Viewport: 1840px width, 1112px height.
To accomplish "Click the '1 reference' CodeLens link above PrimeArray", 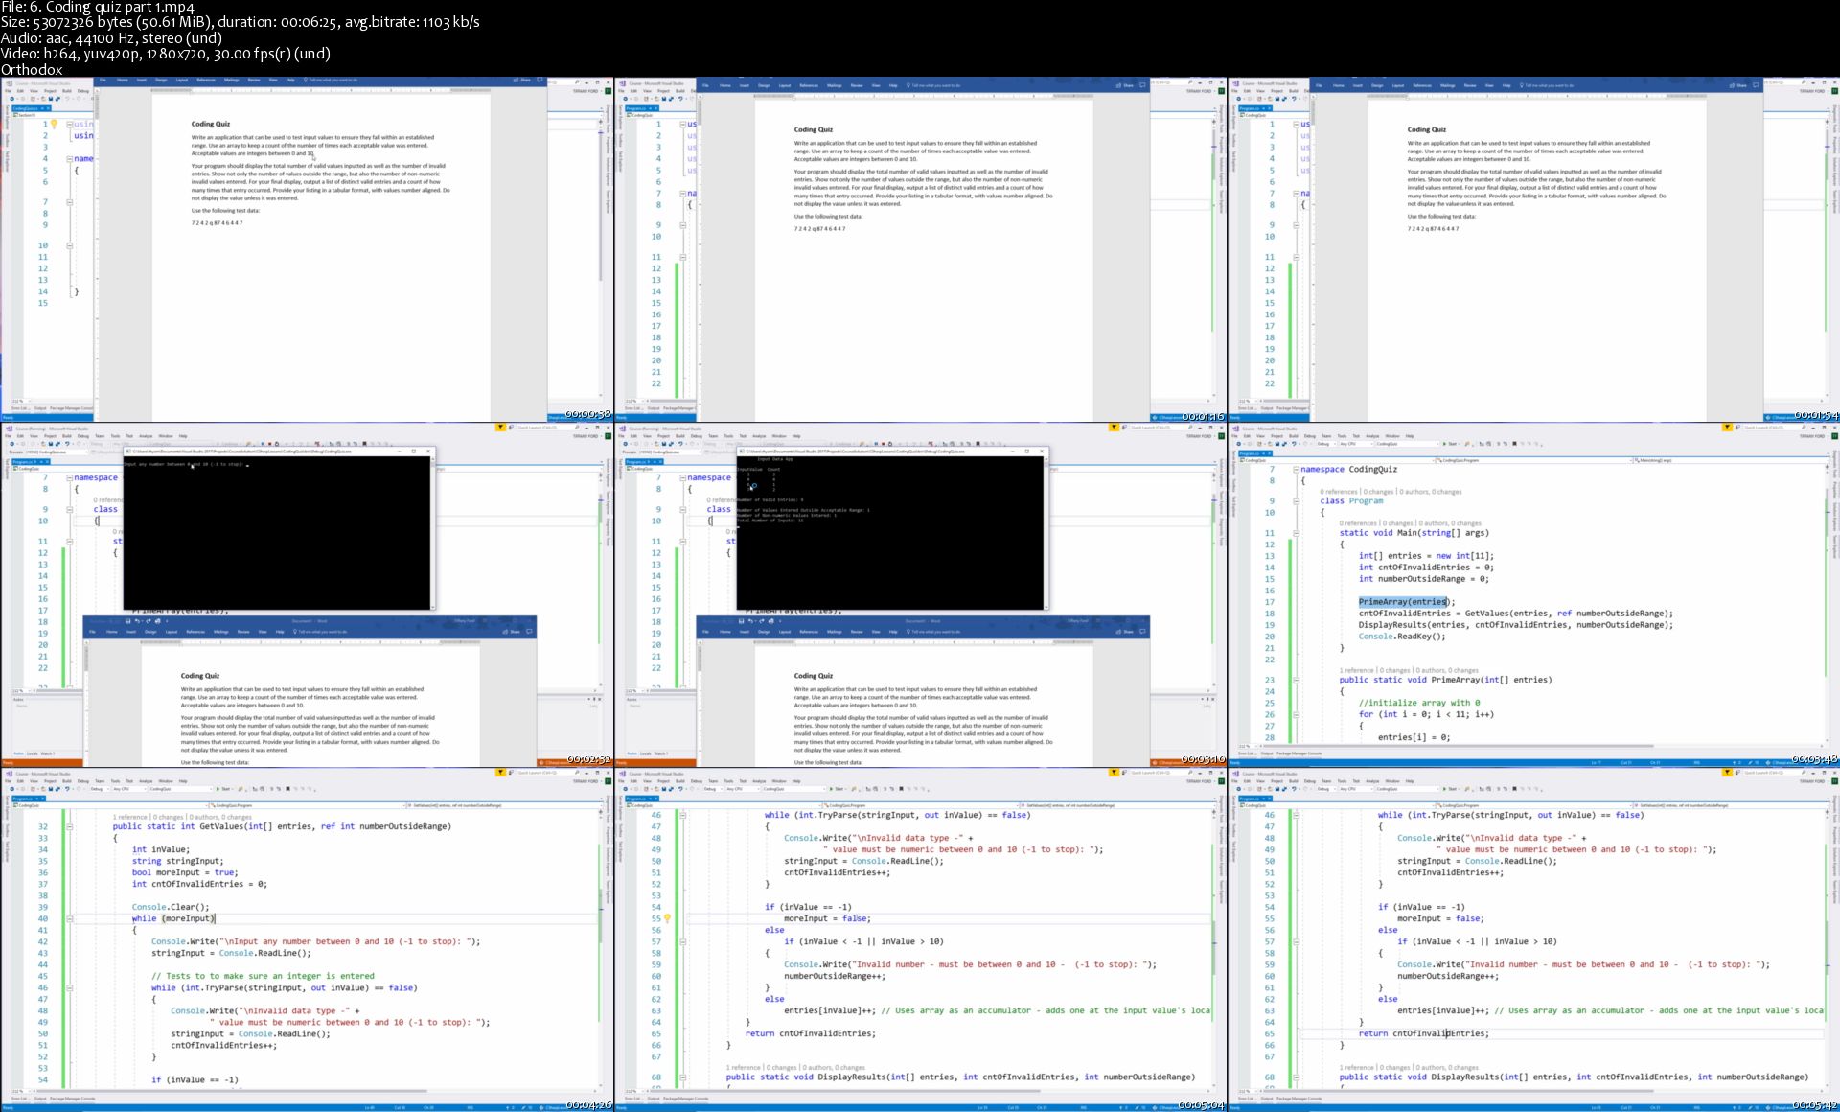I will 1356,670.
